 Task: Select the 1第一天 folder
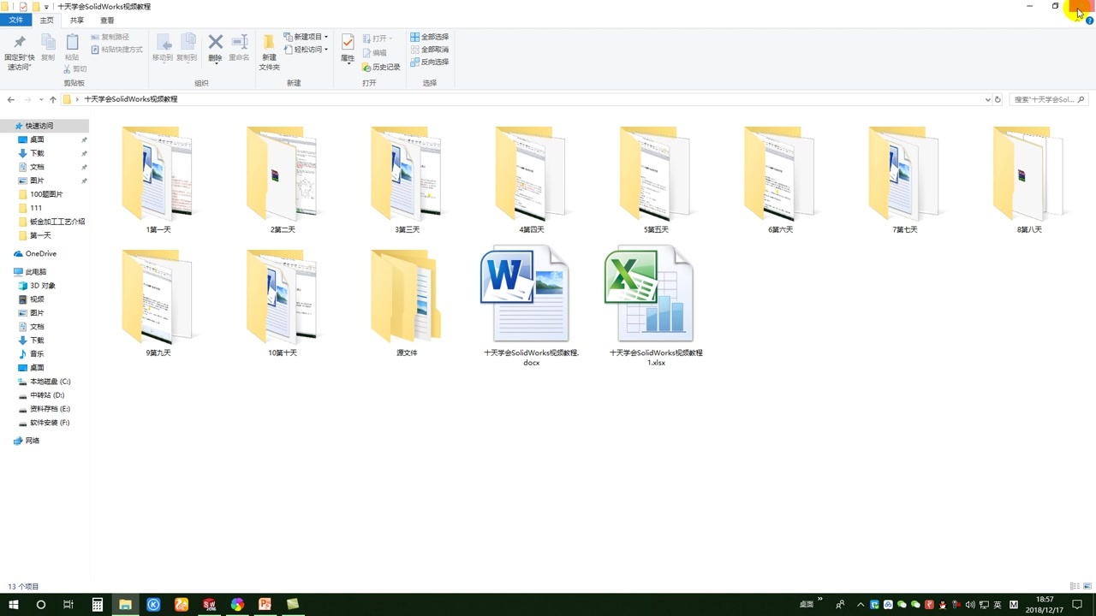(158, 180)
